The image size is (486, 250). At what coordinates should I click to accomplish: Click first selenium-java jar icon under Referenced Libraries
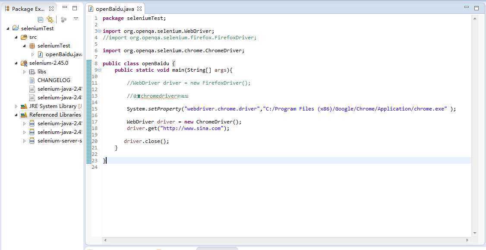[32, 123]
